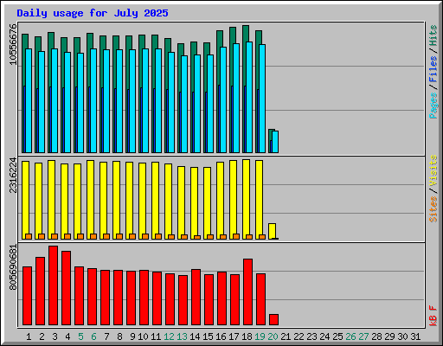This screenshot has height=346, width=443.
Task: Click the tallest red bar for day 3
Action: [x=53, y=285]
